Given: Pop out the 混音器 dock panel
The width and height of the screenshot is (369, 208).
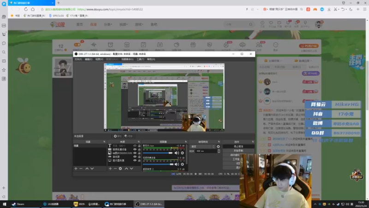Looking at the screenshot, I should [x=186, y=142].
